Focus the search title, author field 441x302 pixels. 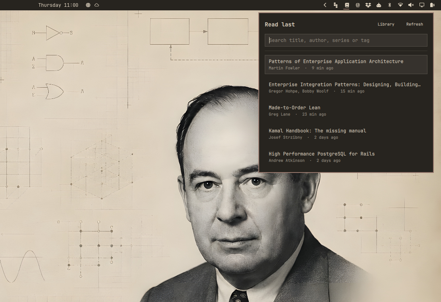click(x=346, y=40)
